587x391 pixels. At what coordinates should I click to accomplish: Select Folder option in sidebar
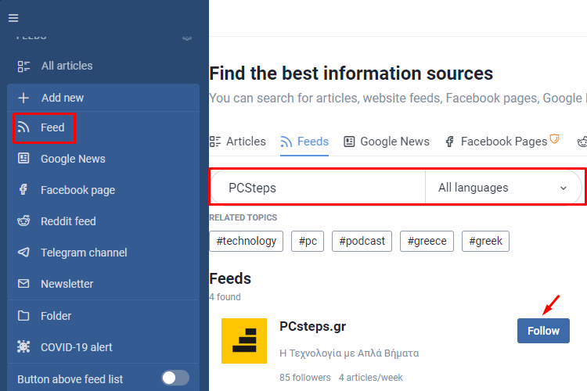coord(103,316)
